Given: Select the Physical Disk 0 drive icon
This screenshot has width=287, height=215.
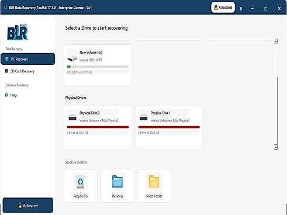Looking at the screenshot, I should 72,117.
